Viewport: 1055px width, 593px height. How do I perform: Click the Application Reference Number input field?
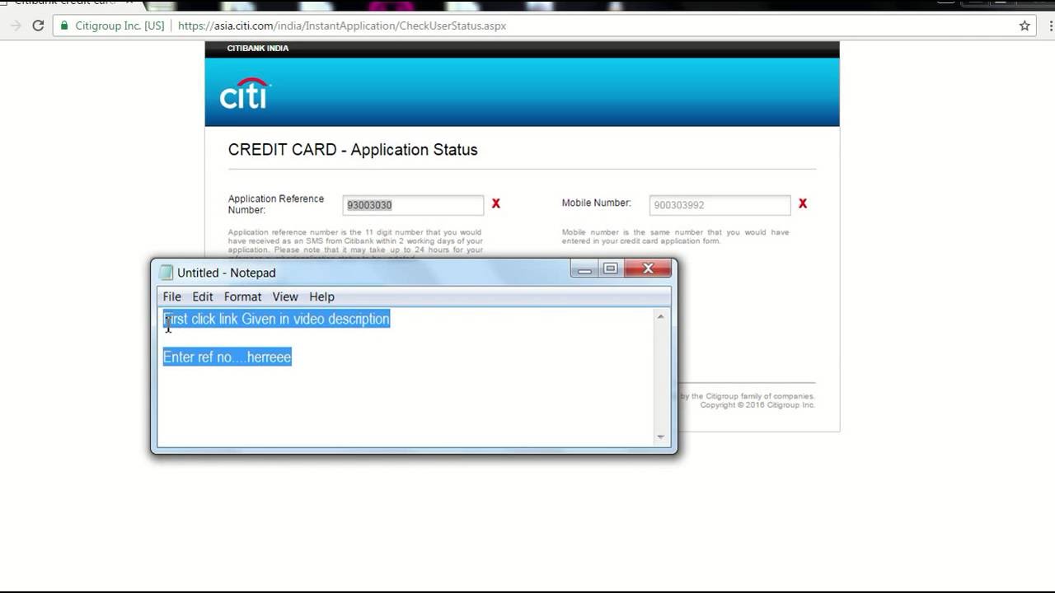click(x=413, y=205)
